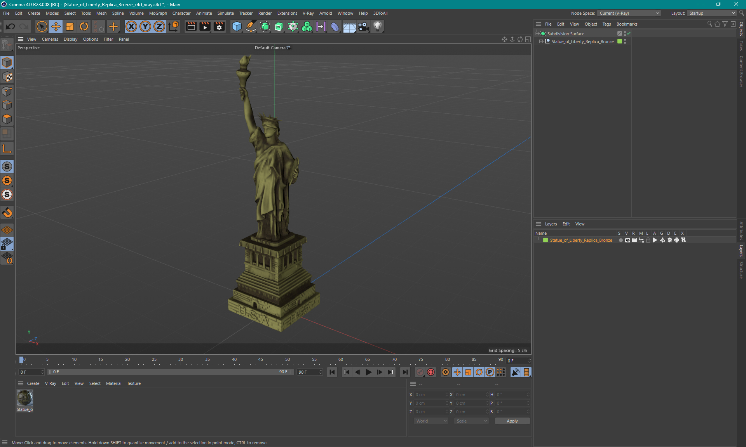Viewport: 746px width, 447px height.
Task: Toggle Z axis lock
Action: pos(159,26)
